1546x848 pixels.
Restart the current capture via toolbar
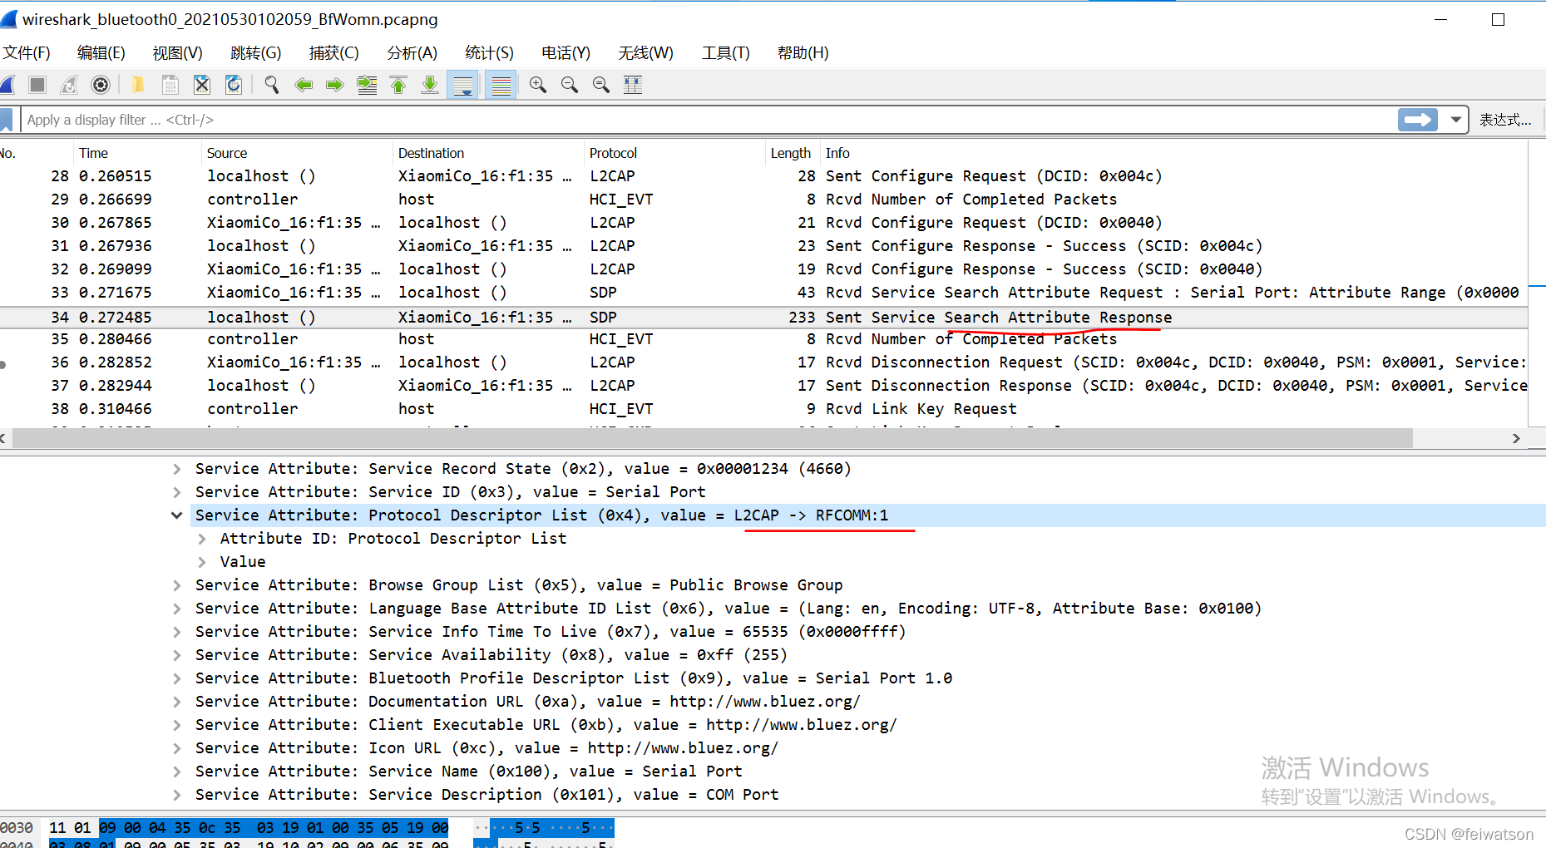69,85
